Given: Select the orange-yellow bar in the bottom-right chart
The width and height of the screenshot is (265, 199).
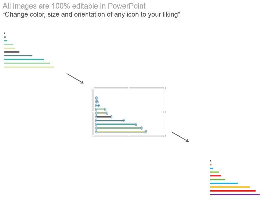Looking at the screenshot, I should [x=230, y=187].
